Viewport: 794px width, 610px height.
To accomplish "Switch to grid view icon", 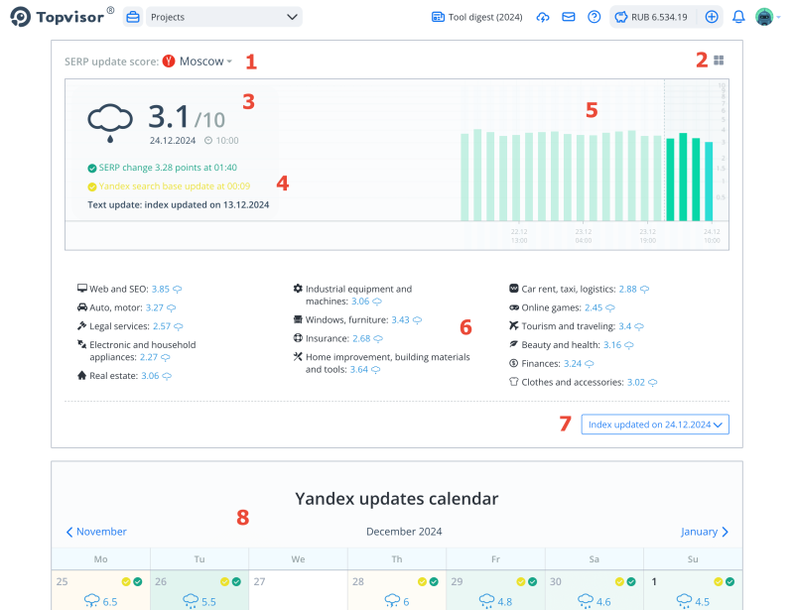I will (x=719, y=61).
